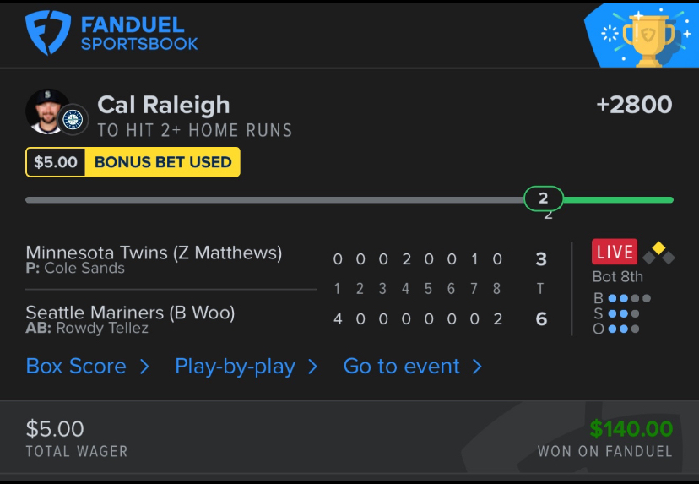
Task: Click the $140.00 winnings amount
Action: point(631,429)
